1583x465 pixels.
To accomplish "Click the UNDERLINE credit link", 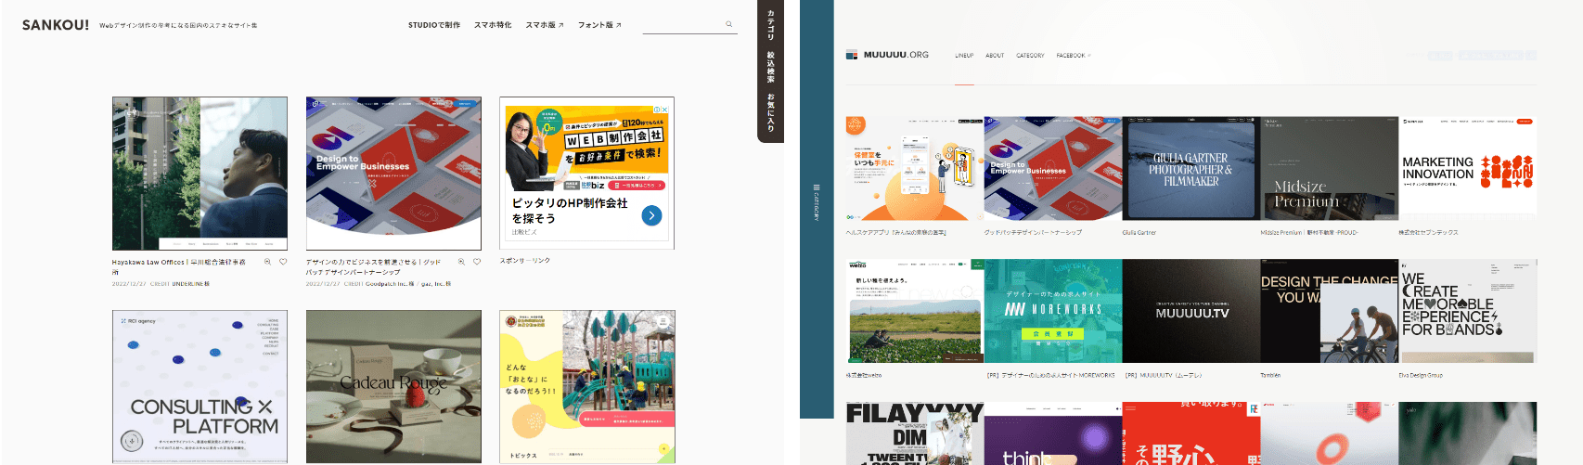I will point(192,284).
